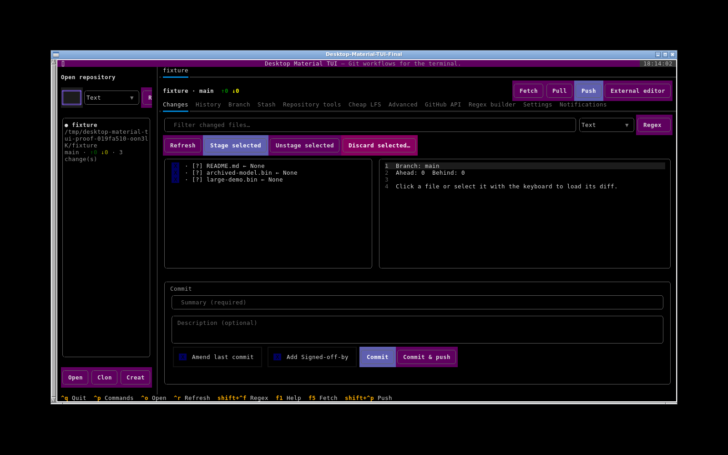Switch to the Changes tab
Image resolution: width=728 pixels, height=455 pixels.
point(176,105)
